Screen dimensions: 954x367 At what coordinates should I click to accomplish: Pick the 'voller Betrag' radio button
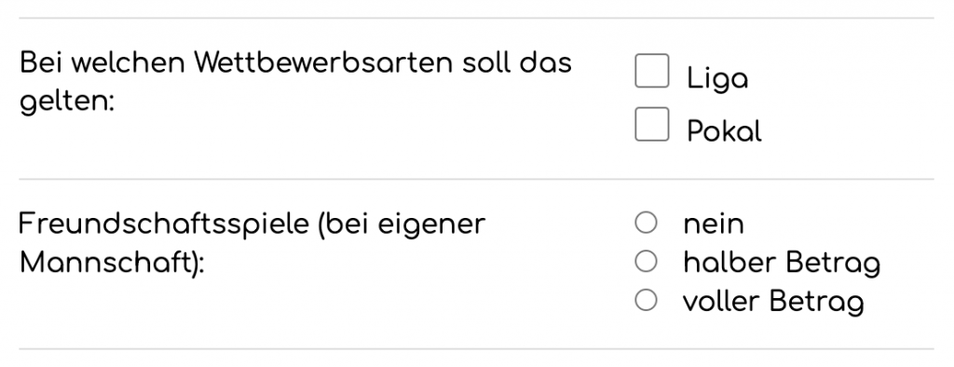point(646,300)
